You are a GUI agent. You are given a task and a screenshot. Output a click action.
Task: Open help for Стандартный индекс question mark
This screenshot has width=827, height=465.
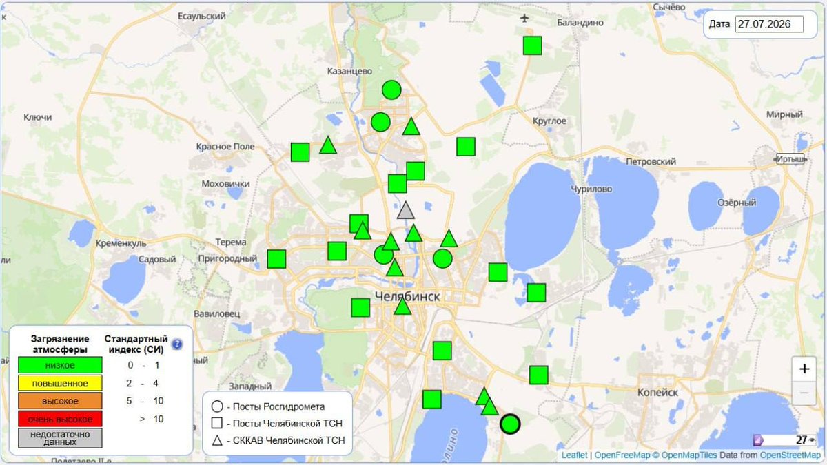[x=177, y=344]
